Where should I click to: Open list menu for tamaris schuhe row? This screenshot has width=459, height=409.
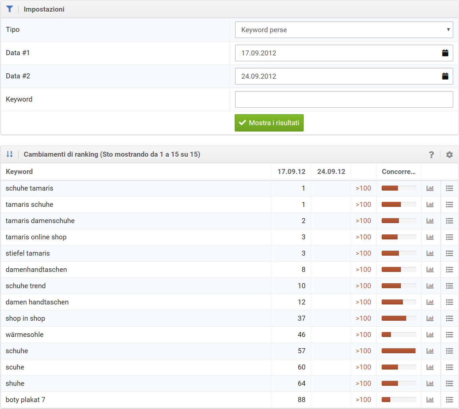click(x=449, y=204)
